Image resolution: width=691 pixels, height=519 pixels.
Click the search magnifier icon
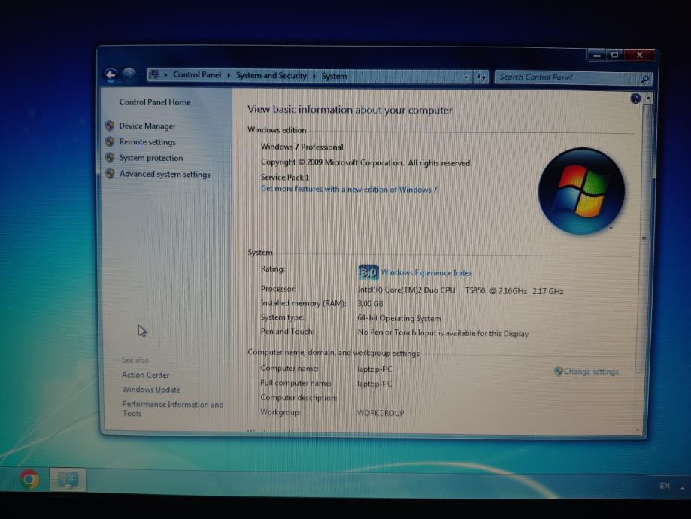coord(644,79)
